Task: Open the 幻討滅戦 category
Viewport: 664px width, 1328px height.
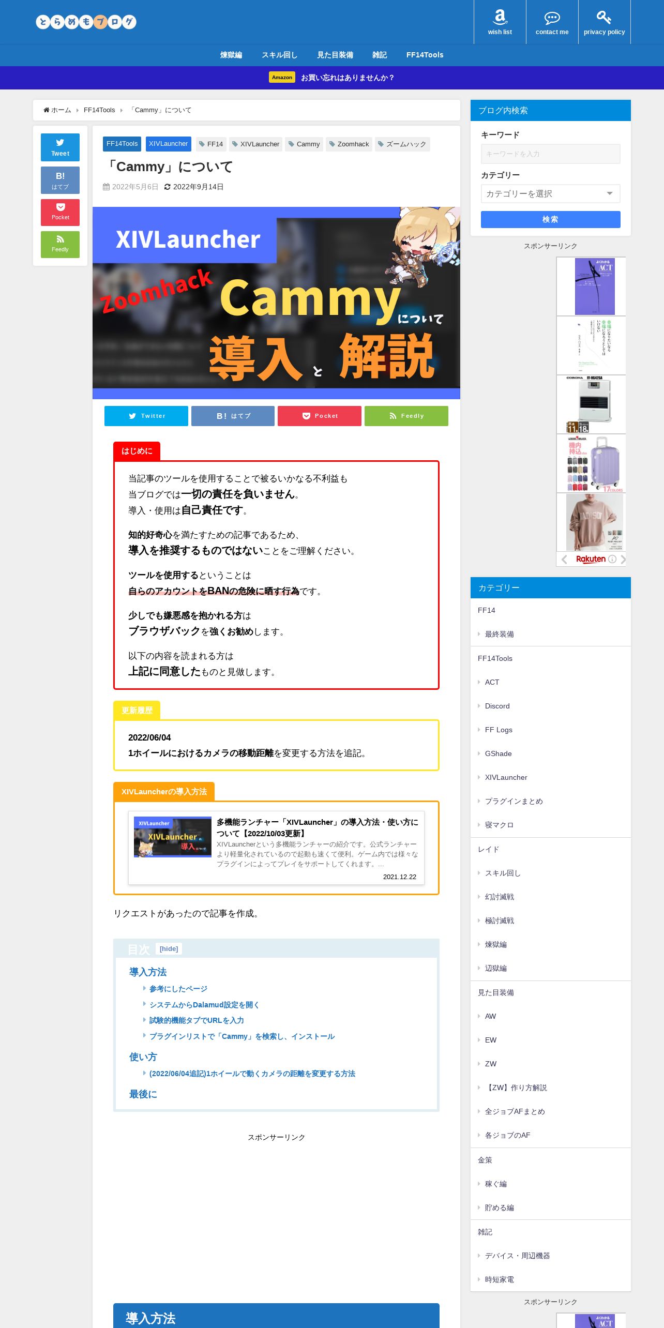Action: [x=499, y=897]
